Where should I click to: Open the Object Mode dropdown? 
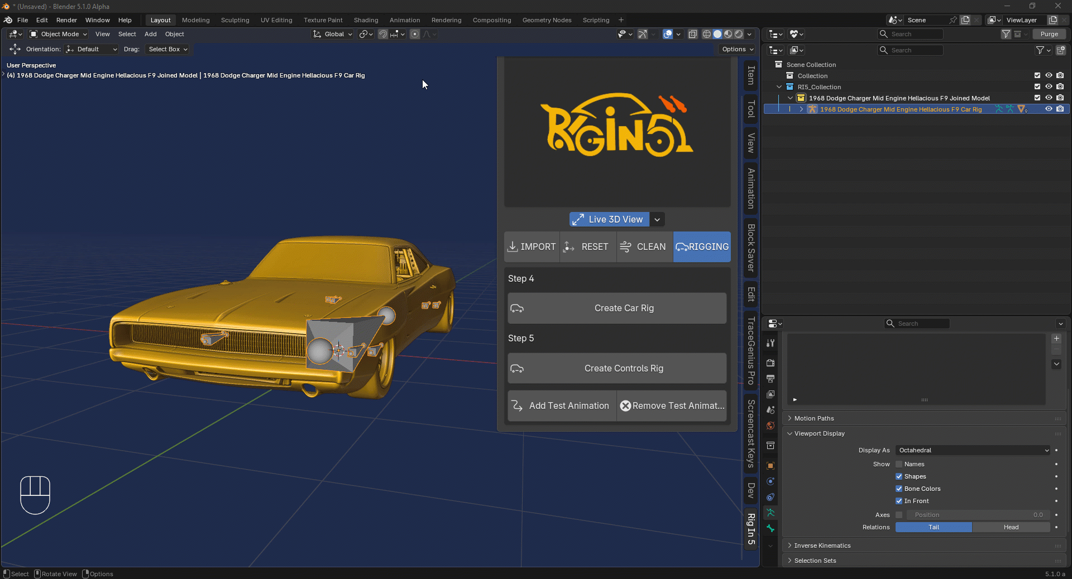[x=59, y=34]
